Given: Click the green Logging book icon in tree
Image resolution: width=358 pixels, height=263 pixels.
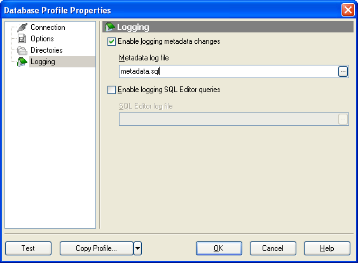Looking at the screenshot, I should point(22,62).
